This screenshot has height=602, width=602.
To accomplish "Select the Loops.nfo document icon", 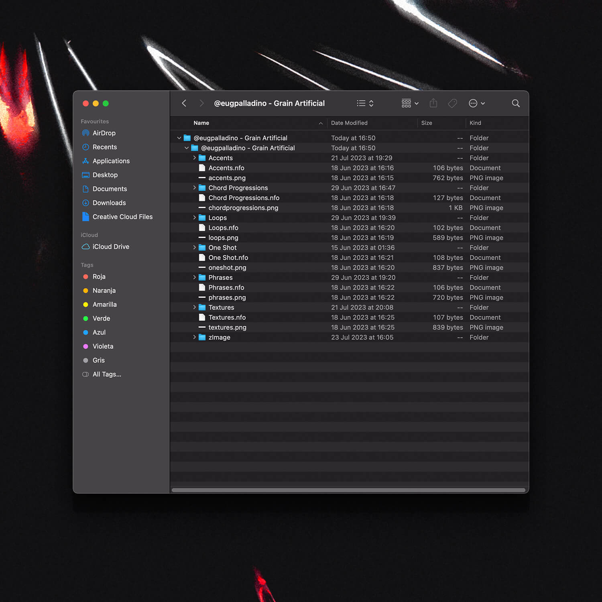I will [202, 228].
